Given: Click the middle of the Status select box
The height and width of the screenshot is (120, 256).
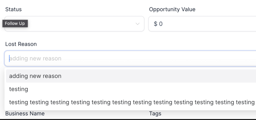Looking at the screenshot, I should (x=74, y=24).
